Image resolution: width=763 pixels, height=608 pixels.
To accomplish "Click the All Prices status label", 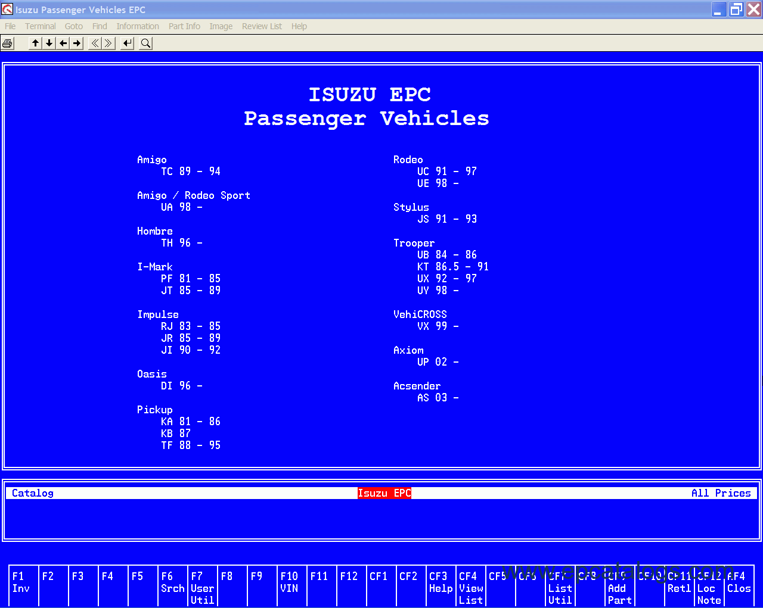I will pos(721,493).
